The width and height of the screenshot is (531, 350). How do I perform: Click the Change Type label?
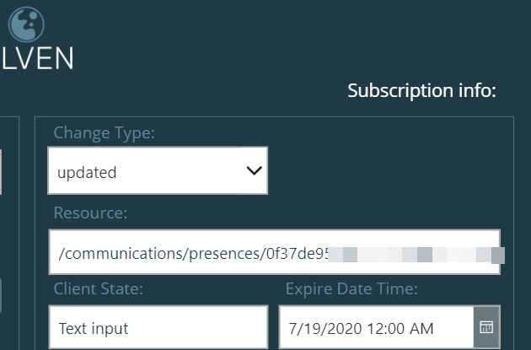coord(104,132)
